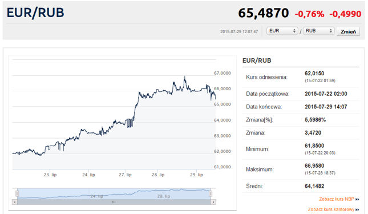The height and width of the screenshot is (214, 368).
Task: Click the 24. lip label in the navigator
Action: 96,196
